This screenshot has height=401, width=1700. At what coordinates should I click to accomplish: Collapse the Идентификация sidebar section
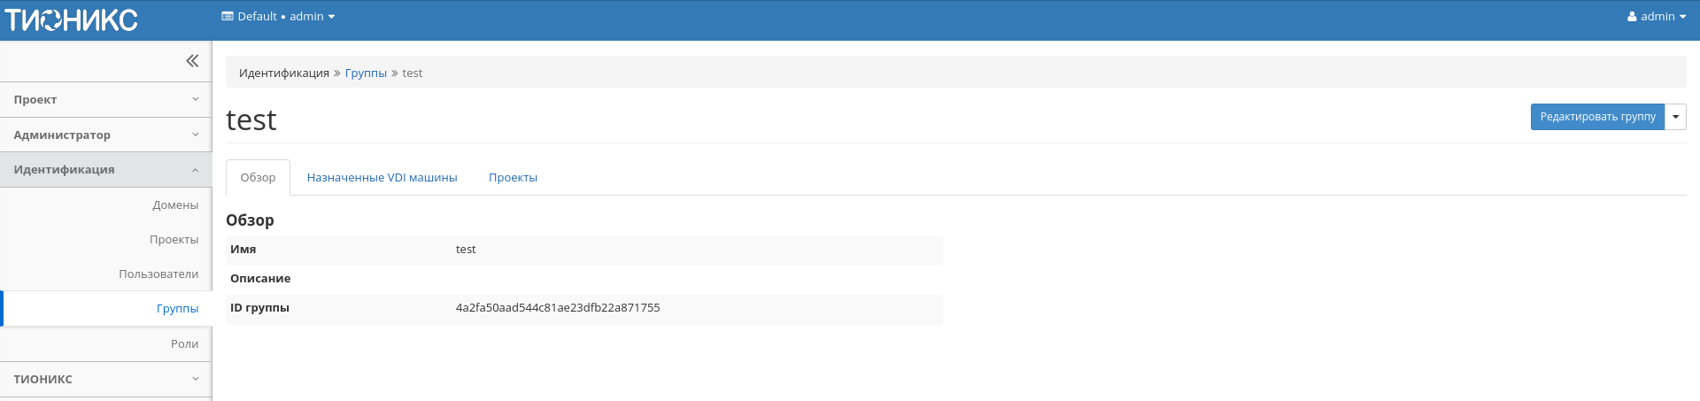click(x=105, y=170)
